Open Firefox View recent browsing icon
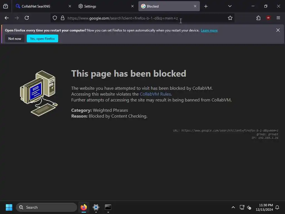 point(6,6)
